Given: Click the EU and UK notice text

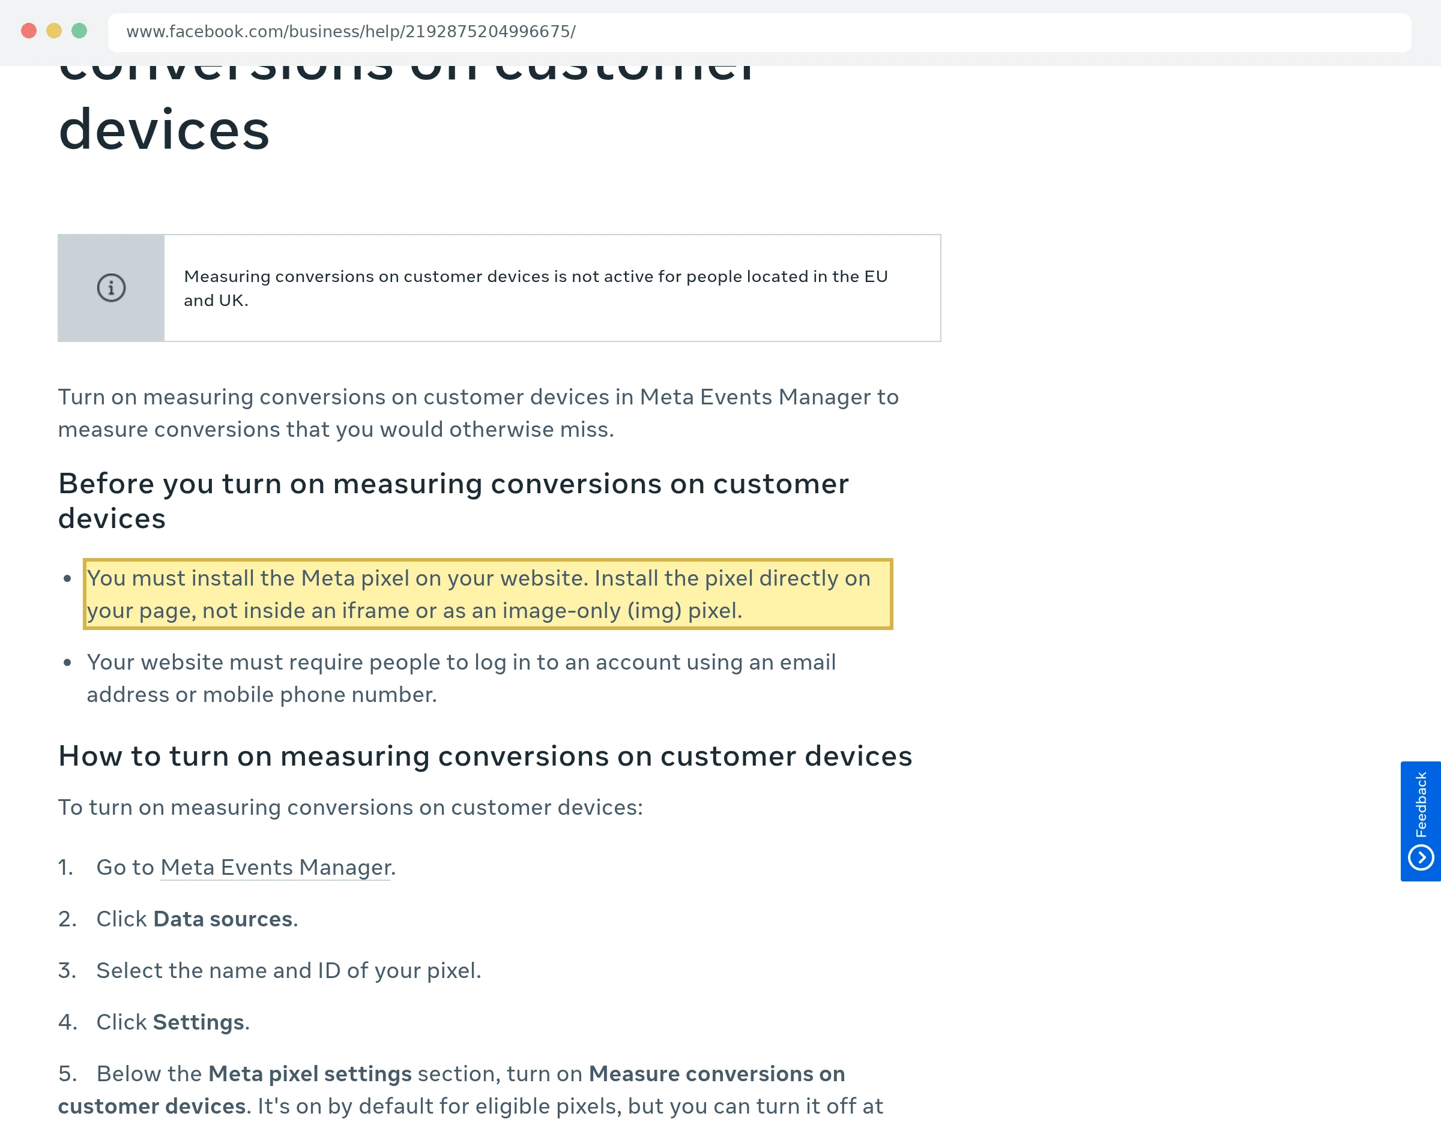Looking at the screenshot, I should 536,288.
